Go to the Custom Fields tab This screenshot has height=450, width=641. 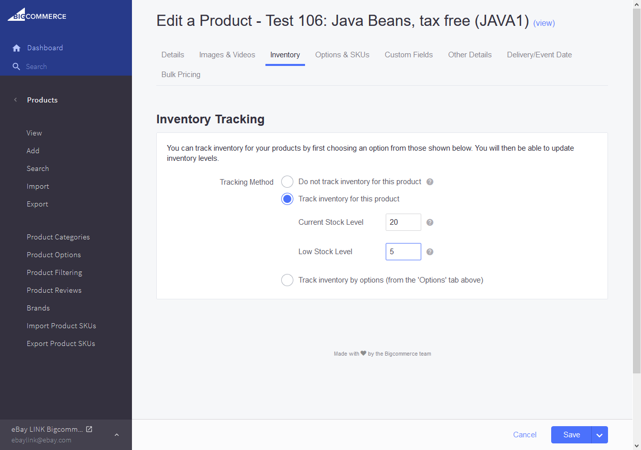click(409, 55)
